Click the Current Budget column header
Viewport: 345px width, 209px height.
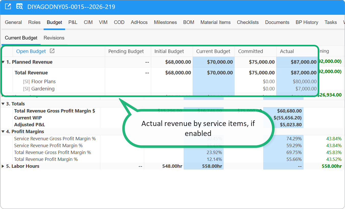coord(213,51)
